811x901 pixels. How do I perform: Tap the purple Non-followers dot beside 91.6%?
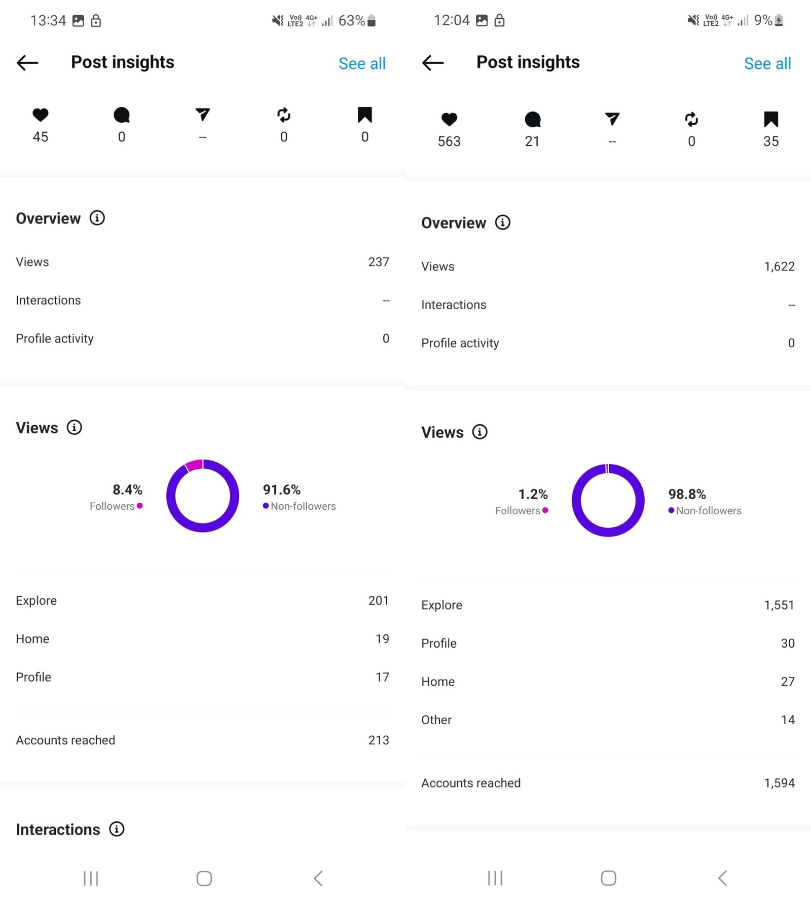click(x=266, y=506)
